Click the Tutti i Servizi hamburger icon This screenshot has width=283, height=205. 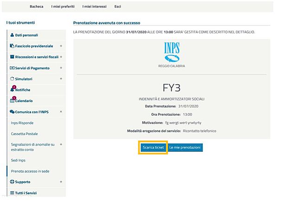click(x=12, y=193)
